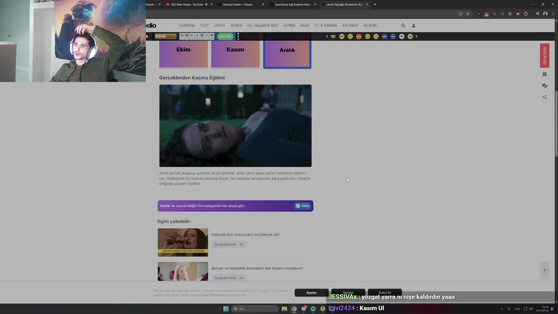Image resolution: width=558 pixels, height=314 pixels.
Task: Close the Yalan Dünya YouTube tab
Action: 211,4
